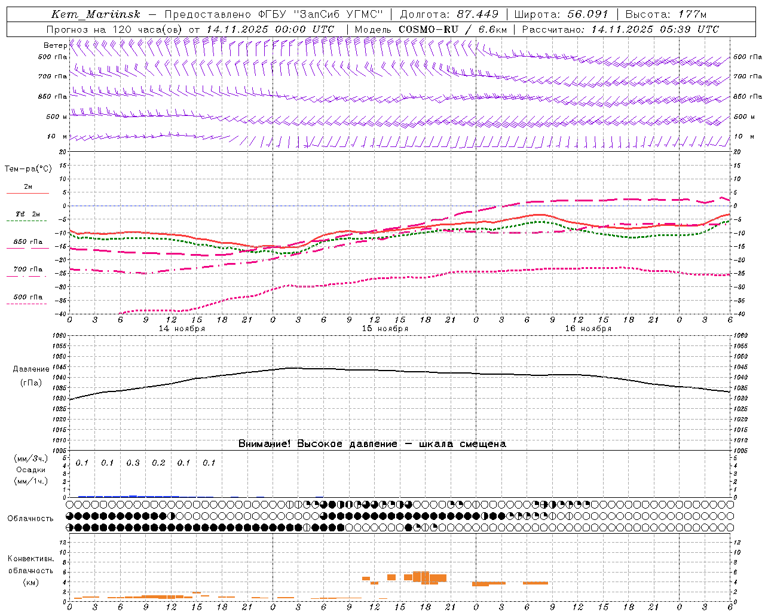Click the 700 гПа temperature legend entry
Screen dimensions: 765x612
(28, 270)
